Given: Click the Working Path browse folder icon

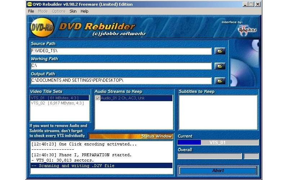Looking at the screenshot, I should pyautogui.click(x=220, y=66).
